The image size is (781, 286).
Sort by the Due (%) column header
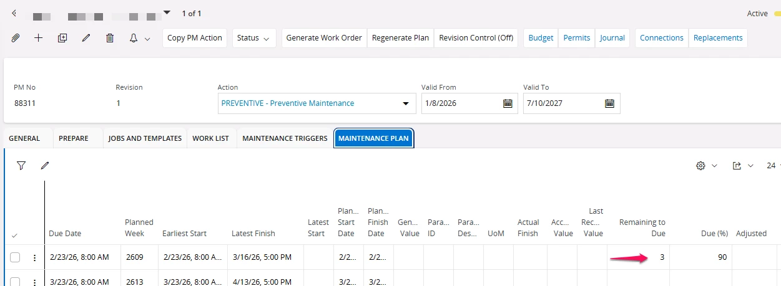pyautogui.click(x=715, y=234)
